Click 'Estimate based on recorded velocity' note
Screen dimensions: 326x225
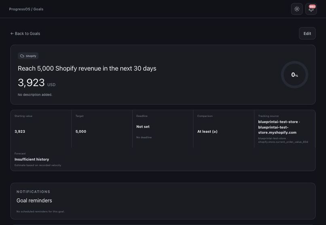tap(38, 165)
